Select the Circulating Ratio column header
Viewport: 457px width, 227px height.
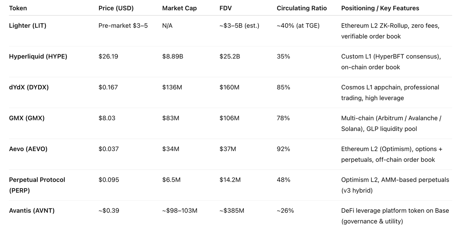[302, 8]
